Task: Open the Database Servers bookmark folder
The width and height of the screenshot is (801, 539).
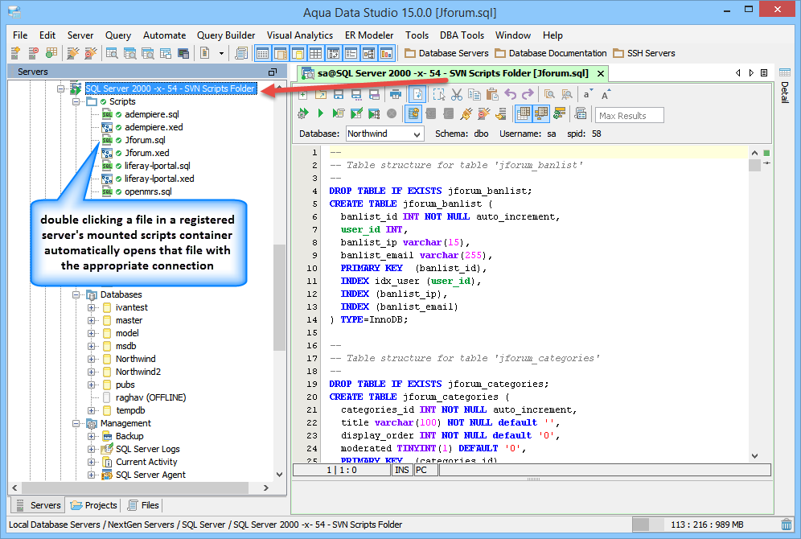Action: (446, 53)
